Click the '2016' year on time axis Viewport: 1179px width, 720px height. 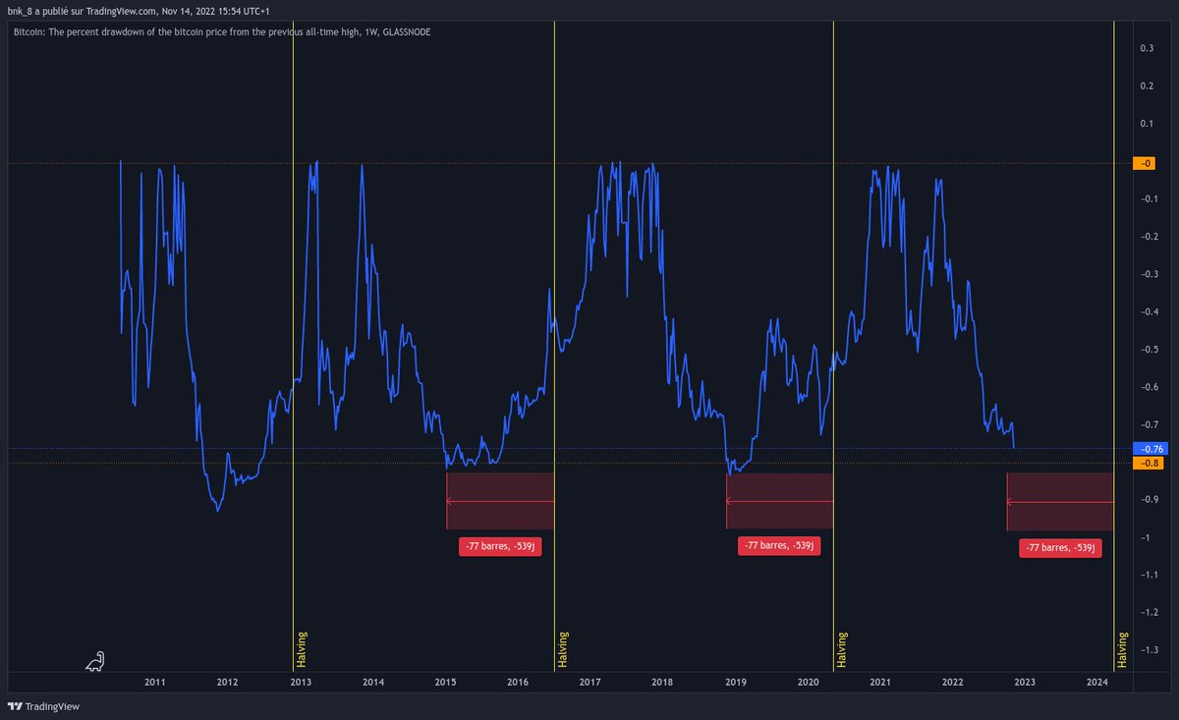[x=518, y=683]
